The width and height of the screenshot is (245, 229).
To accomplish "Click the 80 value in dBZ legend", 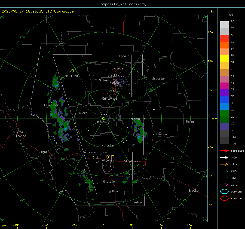I will pos(232,22).
